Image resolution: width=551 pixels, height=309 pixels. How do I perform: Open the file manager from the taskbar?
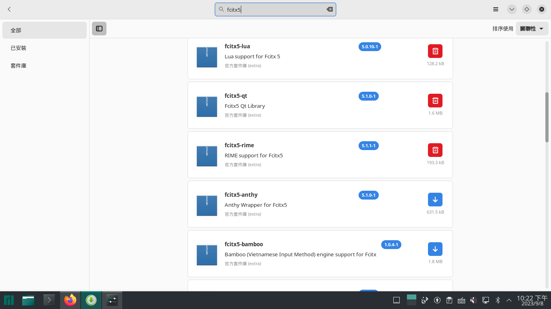coord(28,300)
